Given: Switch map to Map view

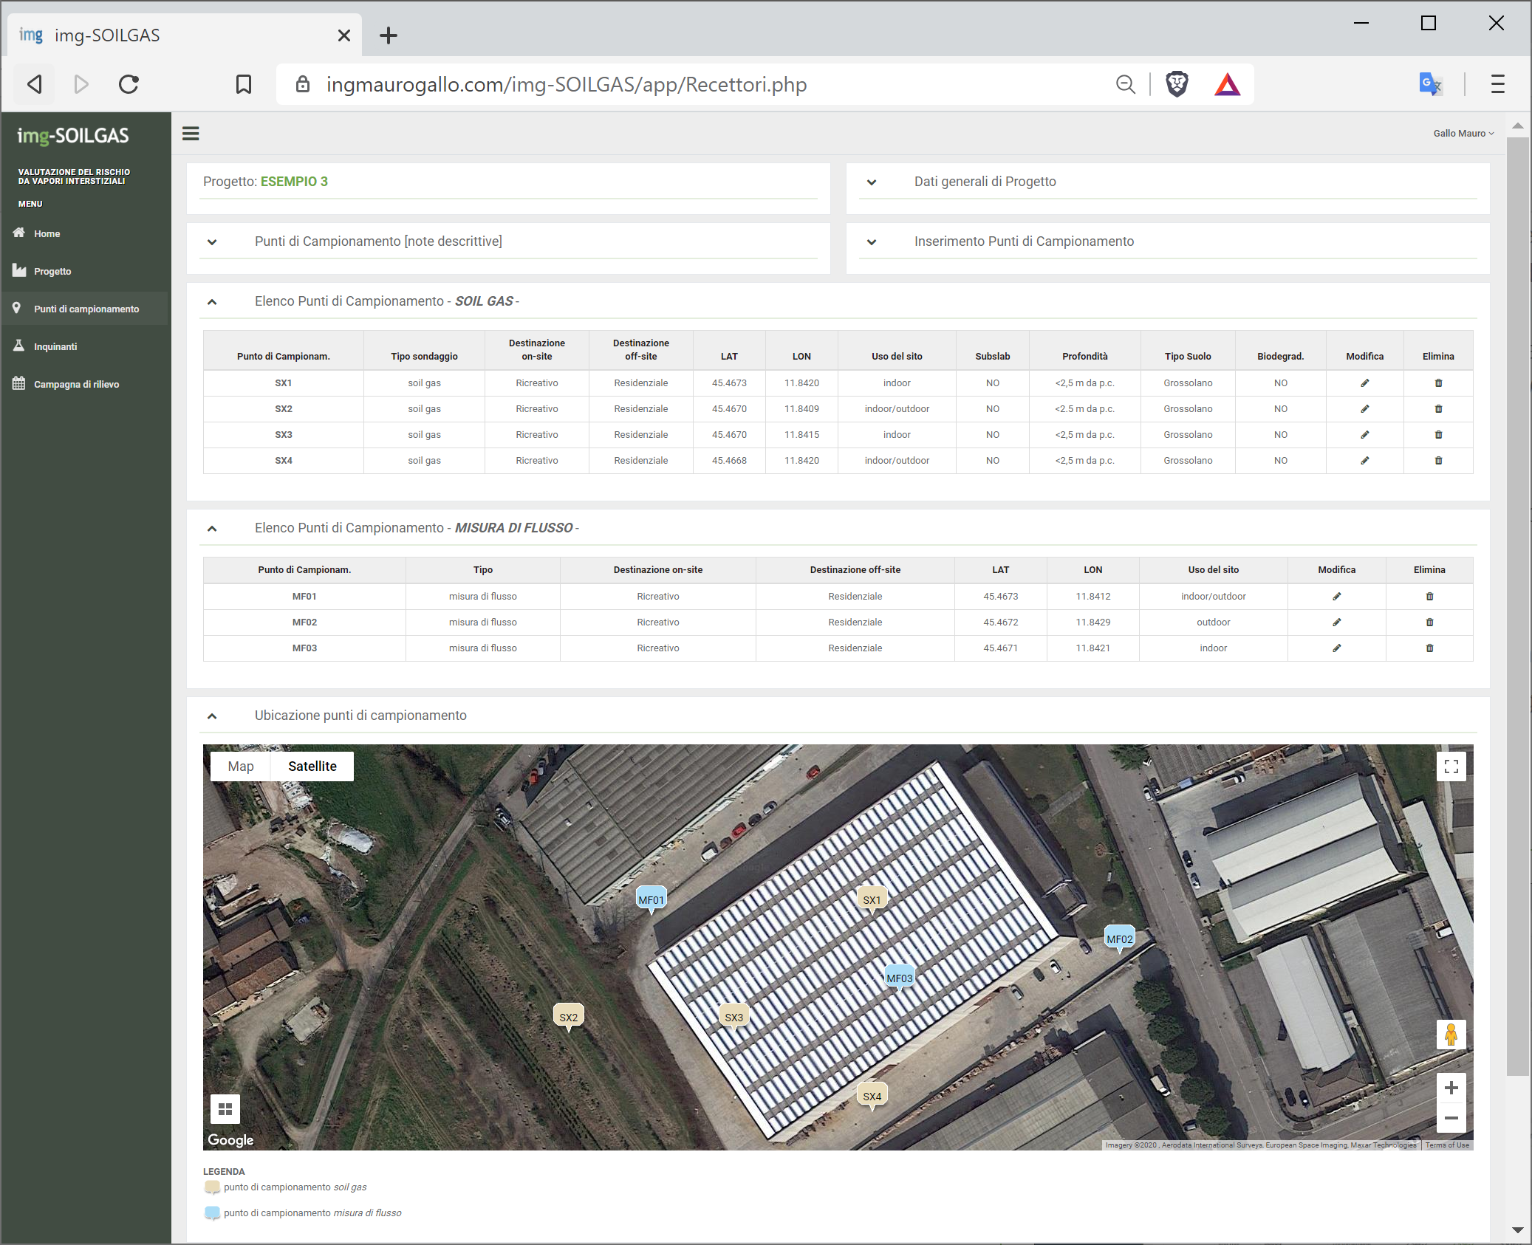Looking at the screenshot, I should (x=241, y=766).
